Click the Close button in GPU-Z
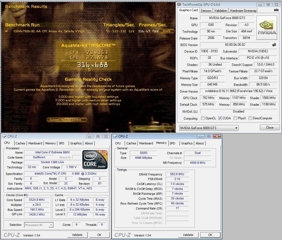The image size is (282, 240). pyautogui.click(x=269, y=127)
